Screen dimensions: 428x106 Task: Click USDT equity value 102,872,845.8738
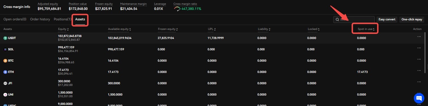70,36
